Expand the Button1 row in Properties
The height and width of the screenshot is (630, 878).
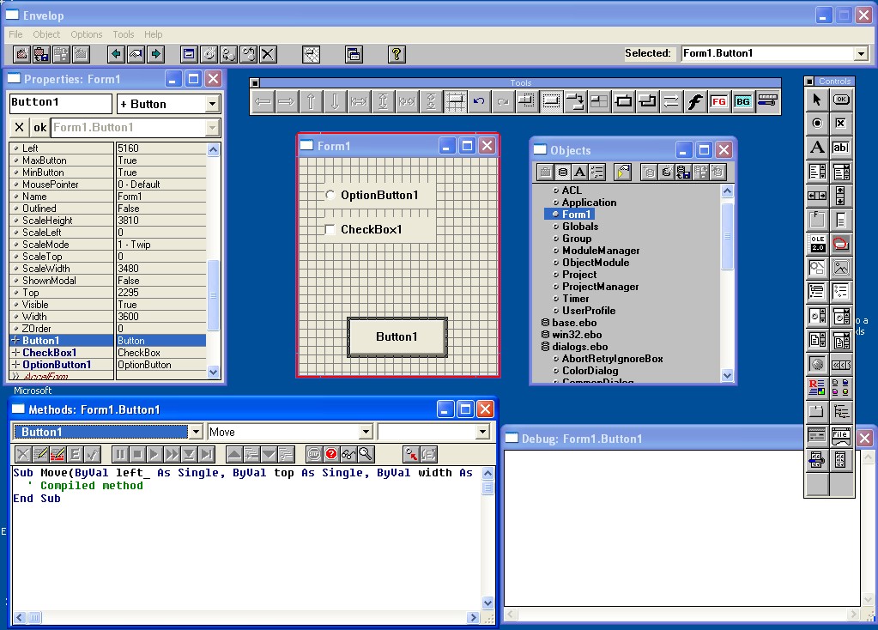pyautogui.click(x=15, y=341)
